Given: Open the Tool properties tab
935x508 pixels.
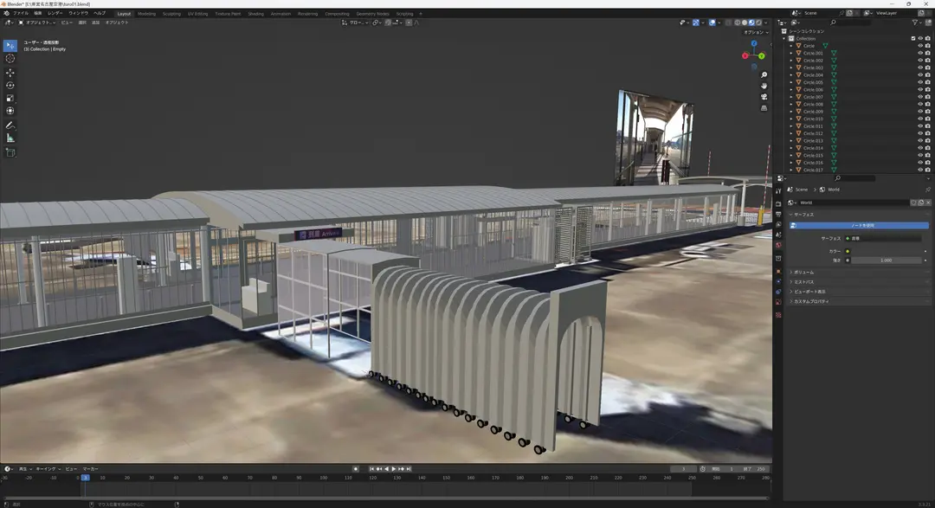Looking at the screenshot, I should tap(778, 191).
